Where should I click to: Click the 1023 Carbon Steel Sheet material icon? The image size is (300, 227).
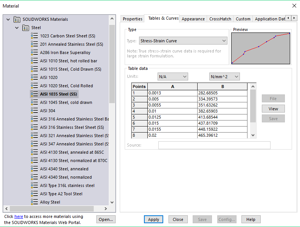click(34, 36)
